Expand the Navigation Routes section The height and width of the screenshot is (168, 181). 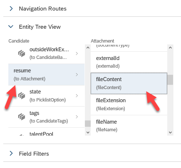click(11, 9)
